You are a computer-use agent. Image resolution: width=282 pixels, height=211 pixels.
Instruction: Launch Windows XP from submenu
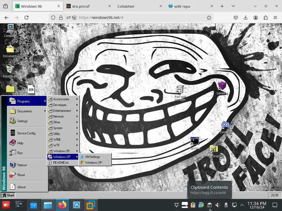95,162
